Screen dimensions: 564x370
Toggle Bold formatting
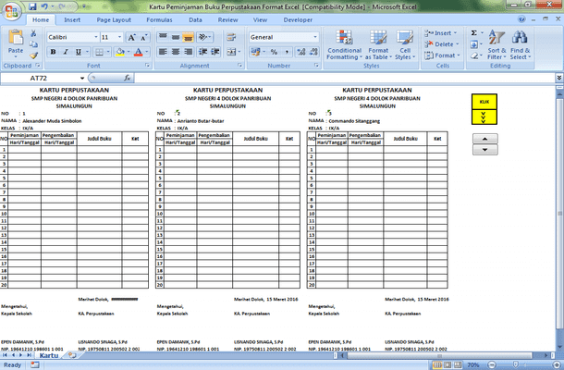53,52
